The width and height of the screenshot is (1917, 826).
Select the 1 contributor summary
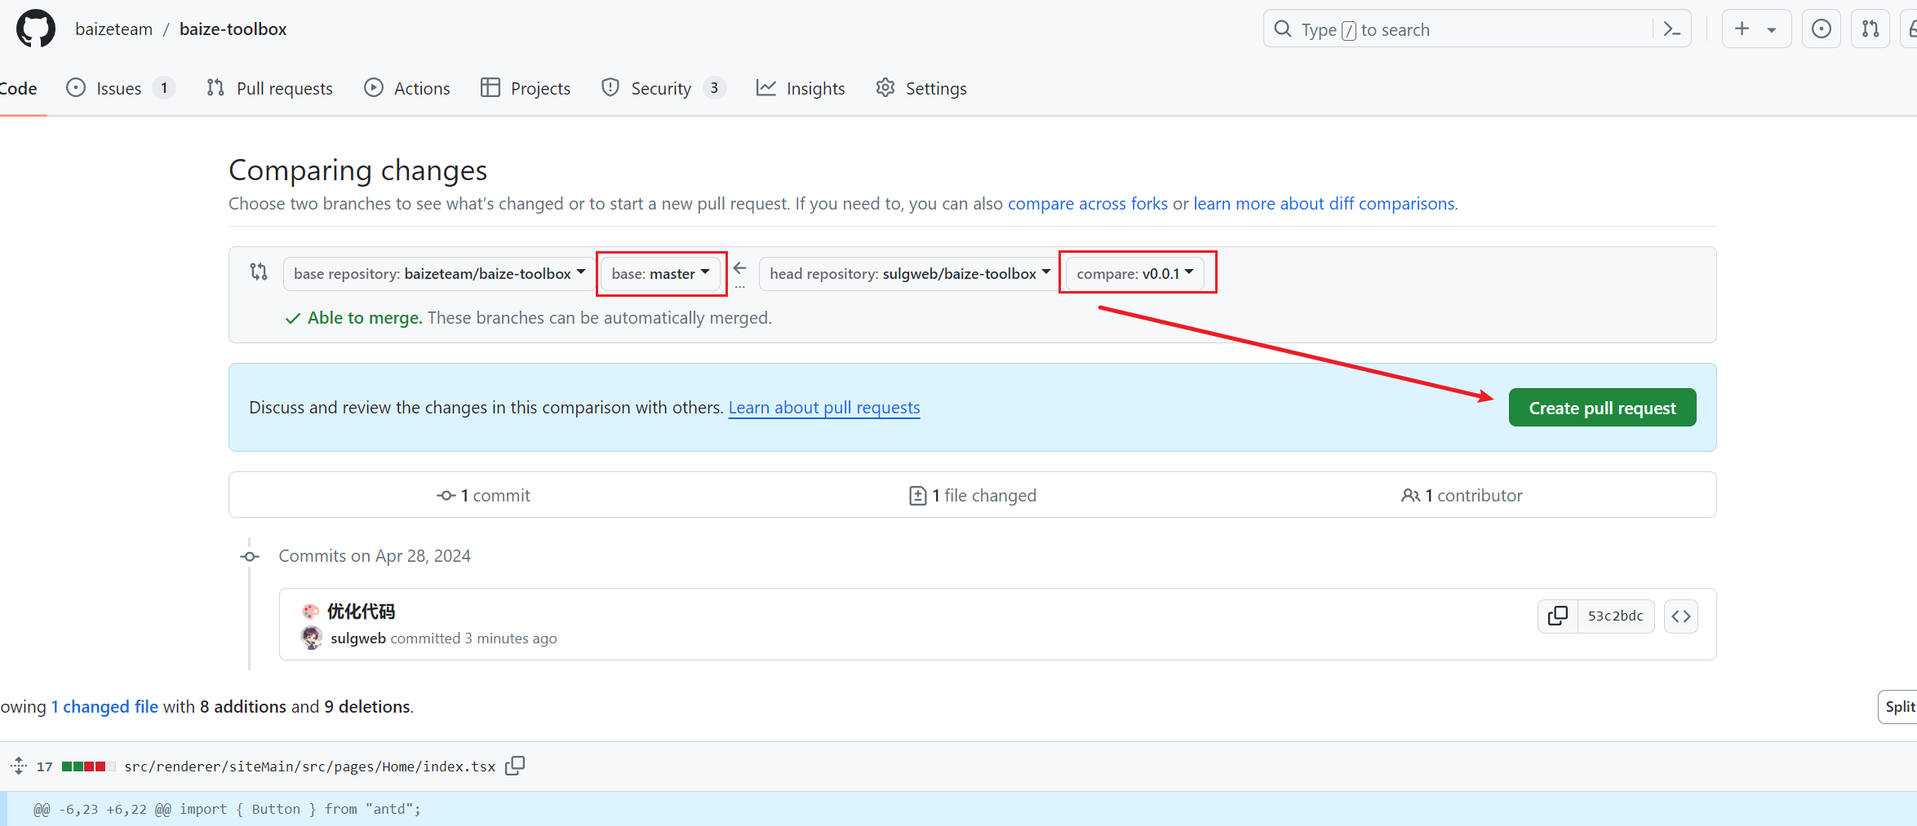[x=1462, y=496]
